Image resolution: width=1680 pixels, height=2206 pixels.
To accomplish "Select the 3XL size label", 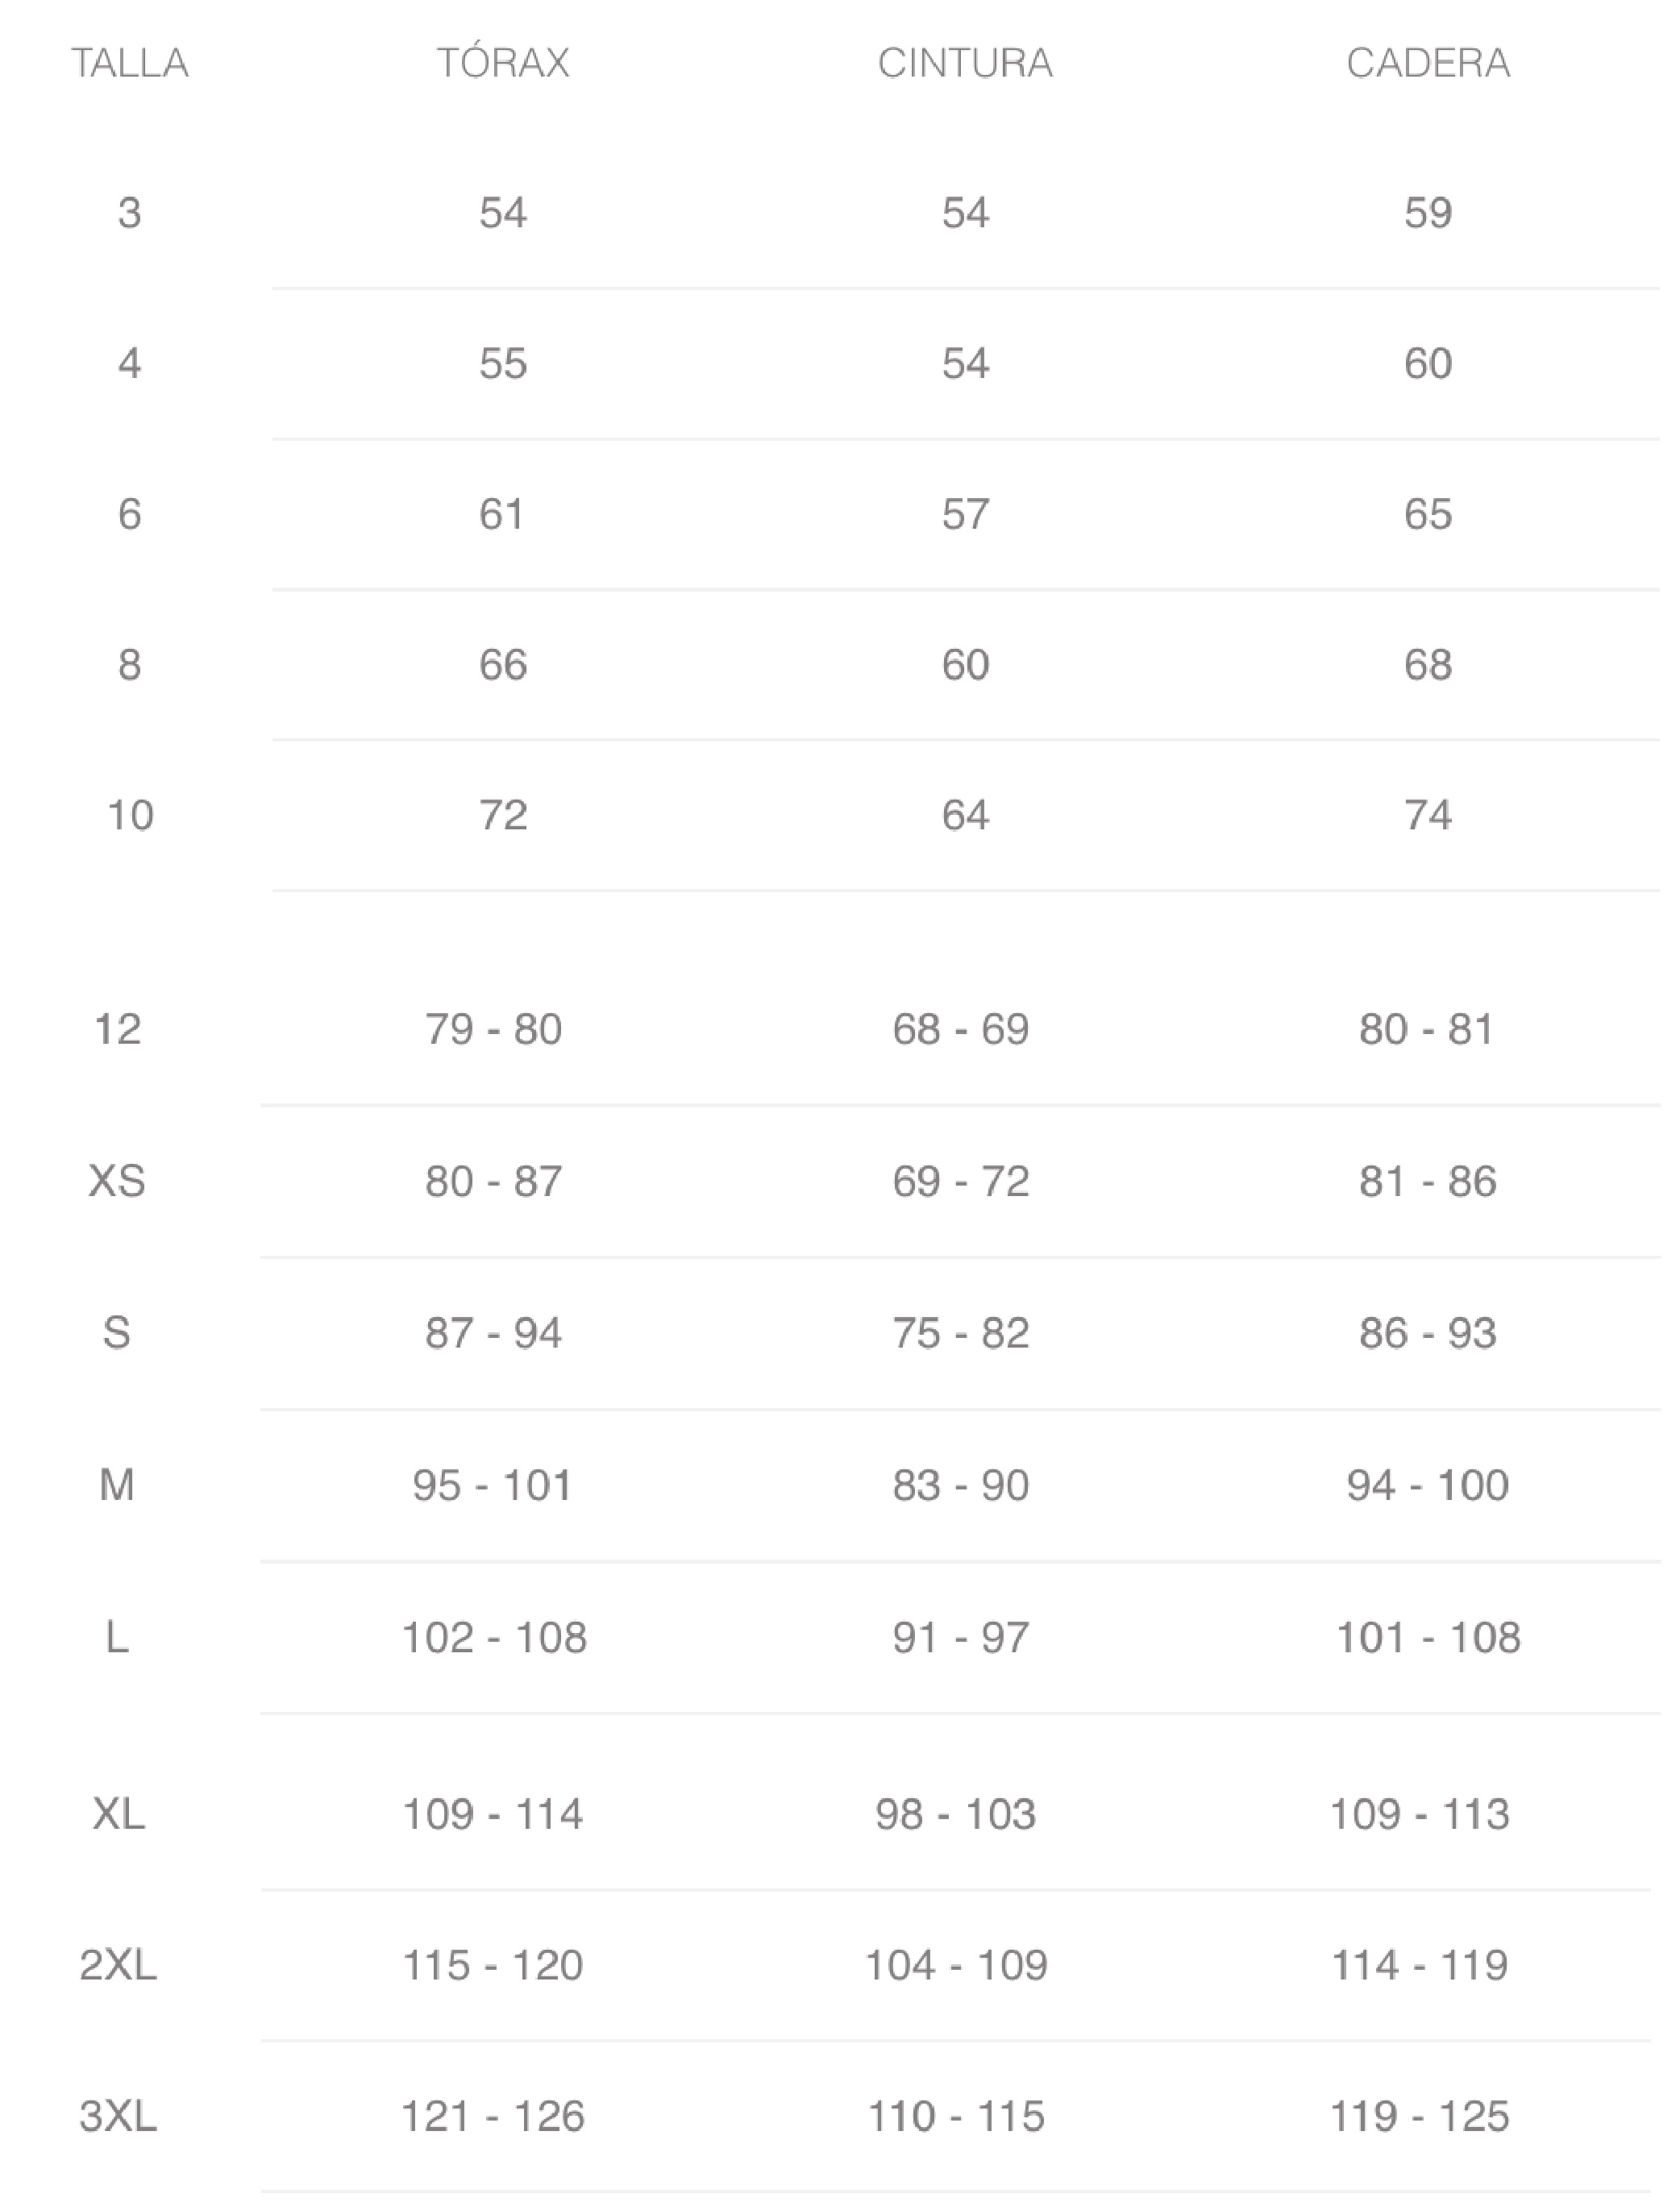I will click(x=118, y=2116).
